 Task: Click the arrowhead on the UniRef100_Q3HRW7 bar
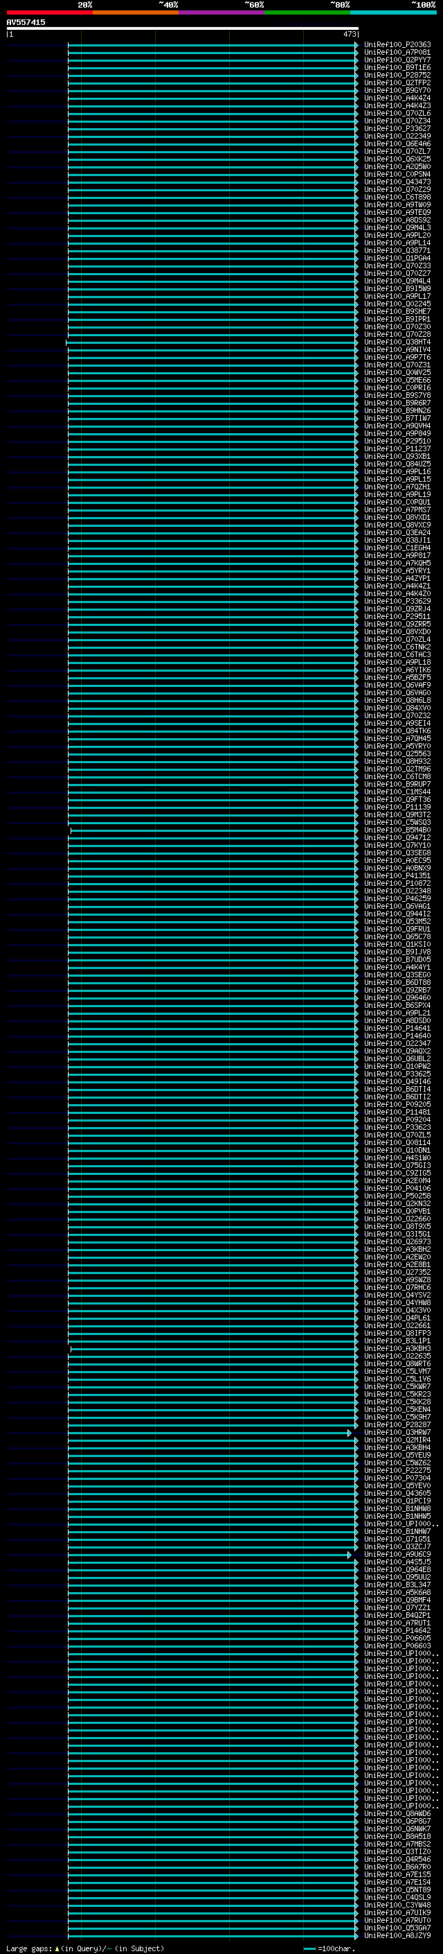[x=349, y=1433]
